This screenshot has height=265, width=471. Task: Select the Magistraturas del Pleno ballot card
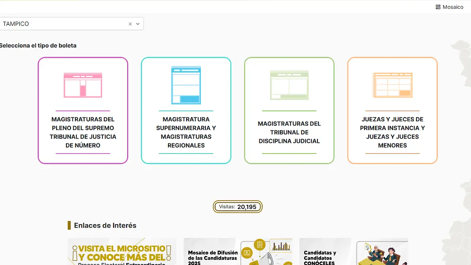click(83, 110)
